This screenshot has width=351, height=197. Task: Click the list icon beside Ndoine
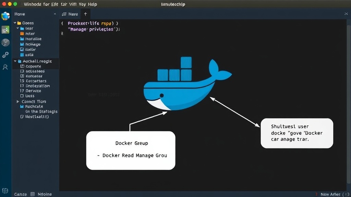(x=33, y=194)
